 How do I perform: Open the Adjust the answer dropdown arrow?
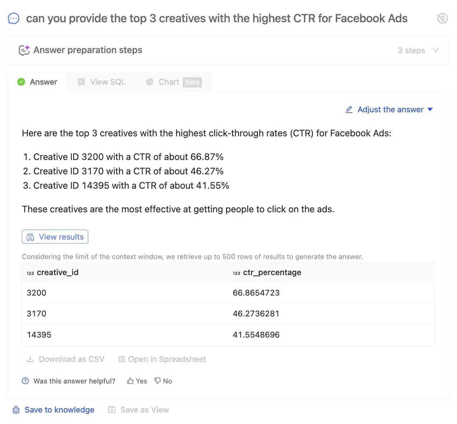click(430, 109)
